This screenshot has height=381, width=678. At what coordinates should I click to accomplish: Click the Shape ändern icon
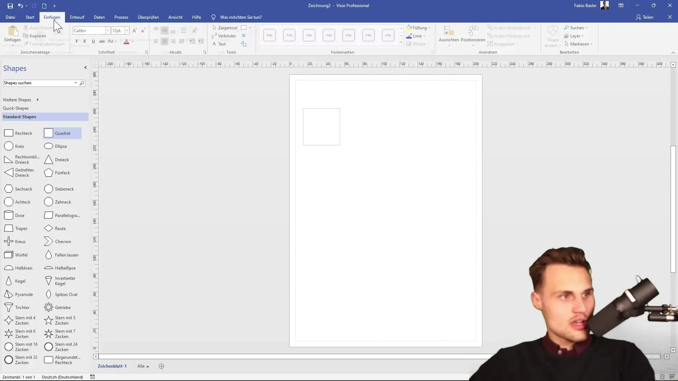[553, 36]
